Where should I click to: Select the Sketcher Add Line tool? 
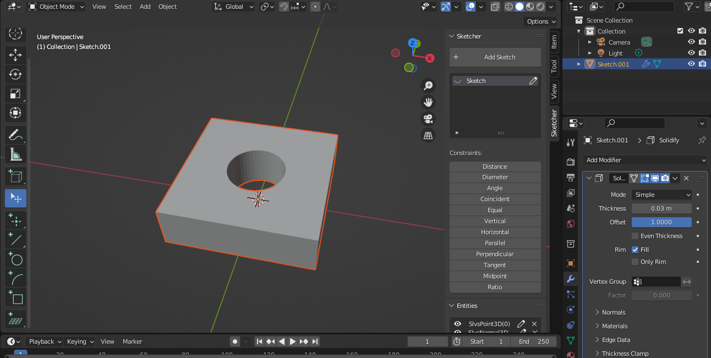tap(15, 240)
